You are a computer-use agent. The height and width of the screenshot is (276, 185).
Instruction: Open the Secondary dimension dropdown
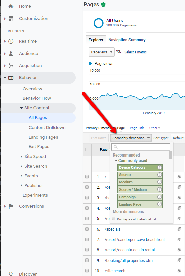[131, 138]
